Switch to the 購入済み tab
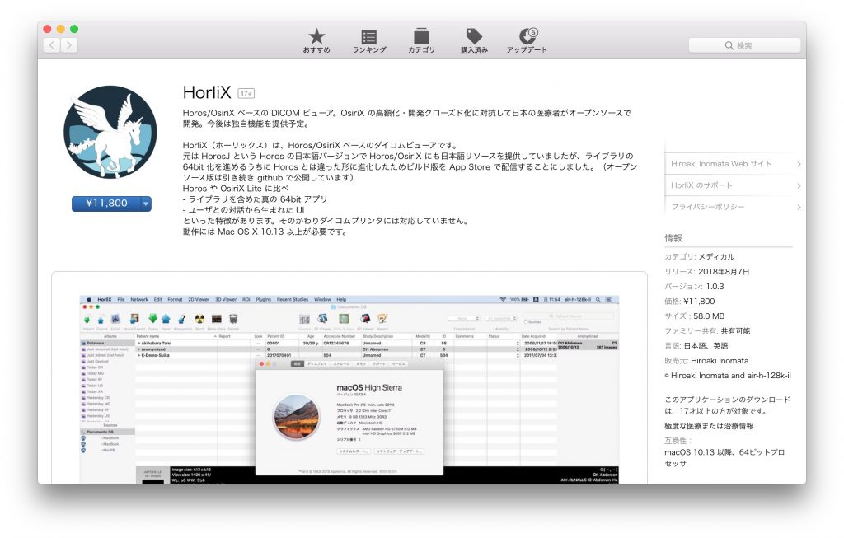This screenshot has height=538, width=844. (474, 41)
